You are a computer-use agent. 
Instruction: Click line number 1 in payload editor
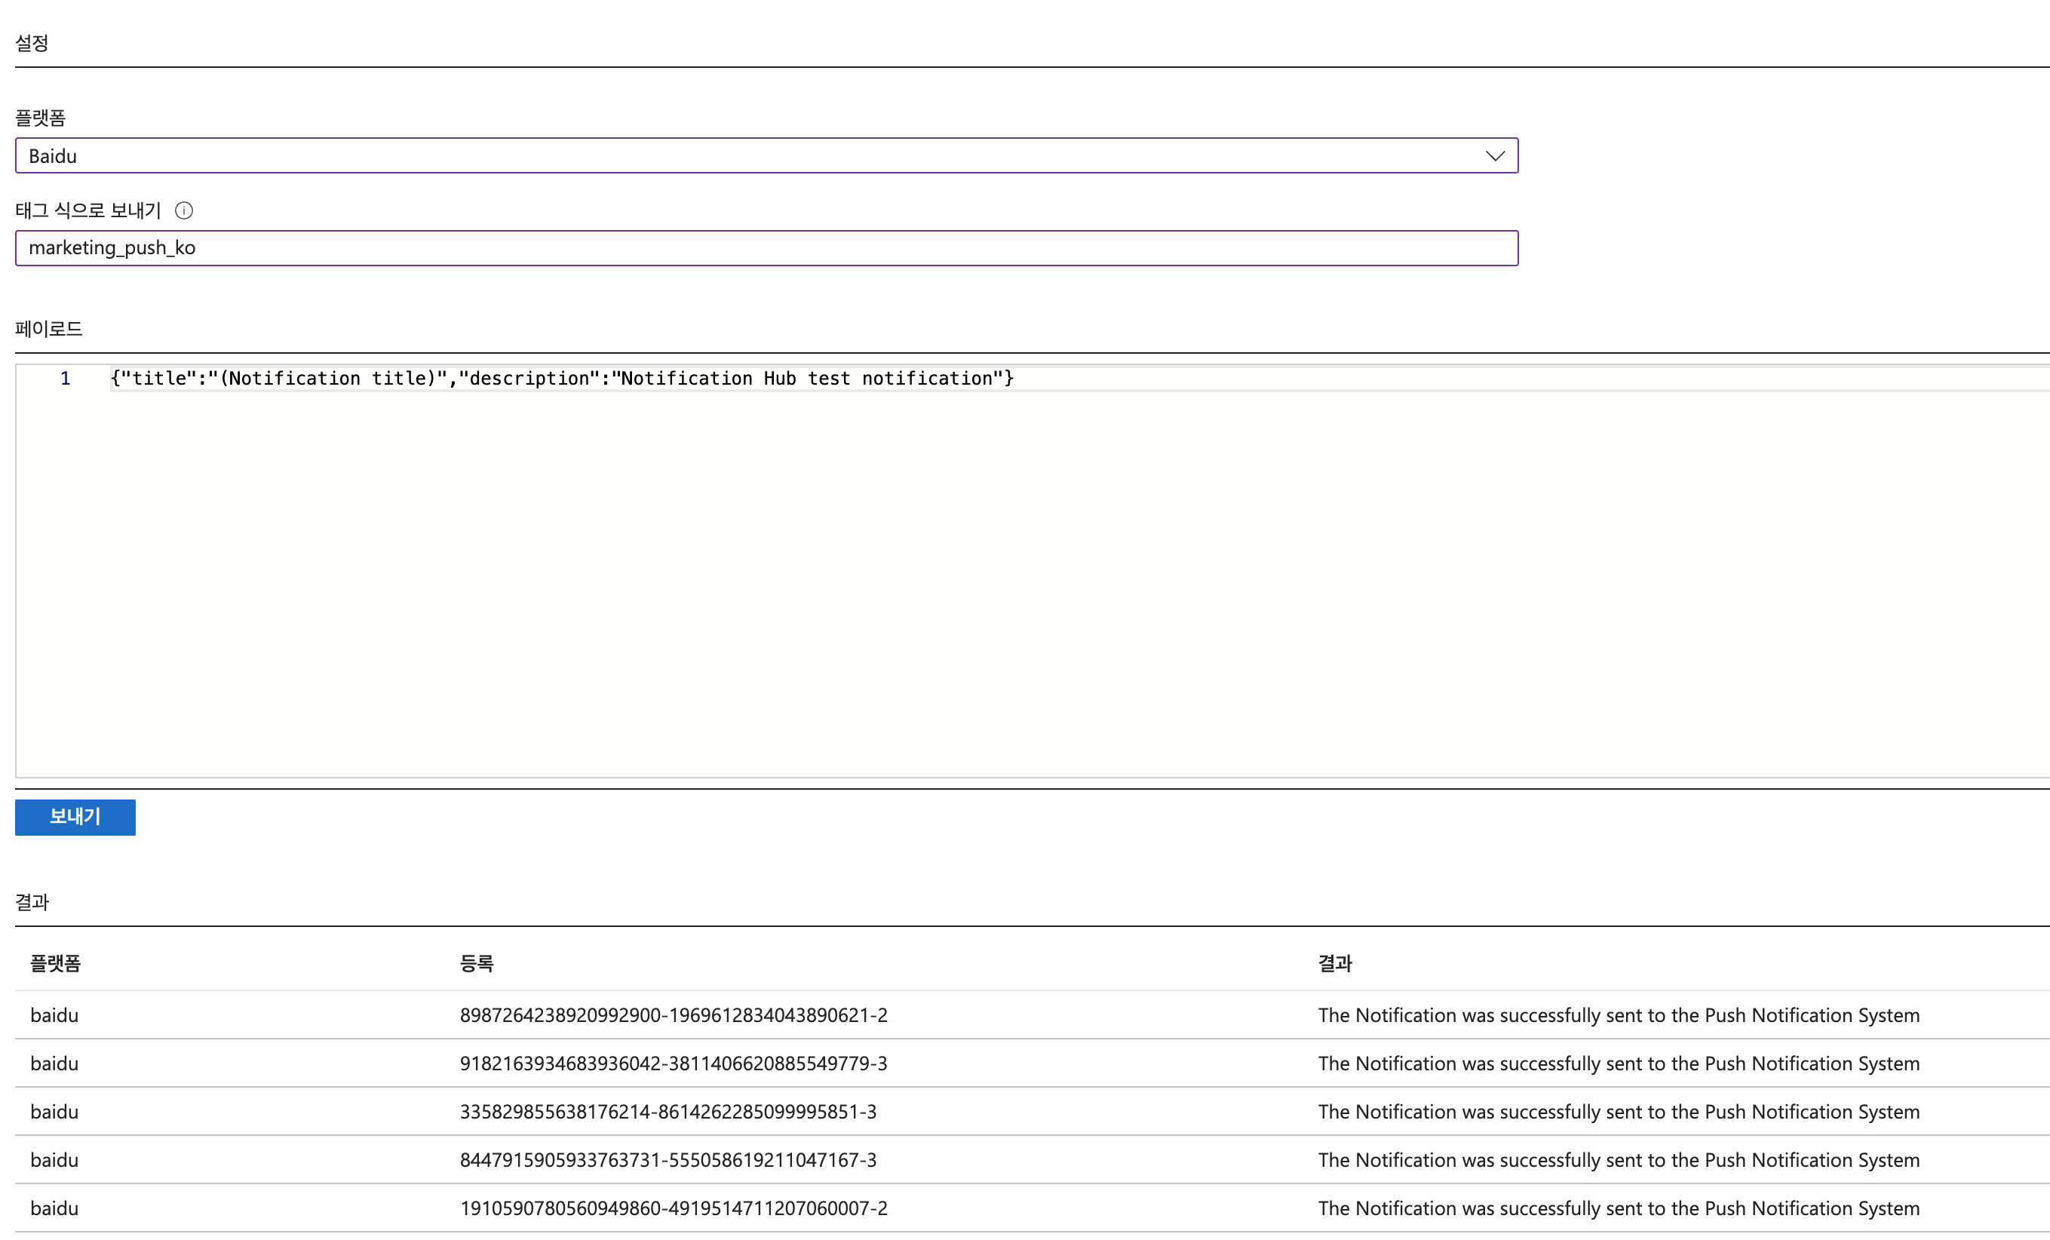tap(65, 379)
